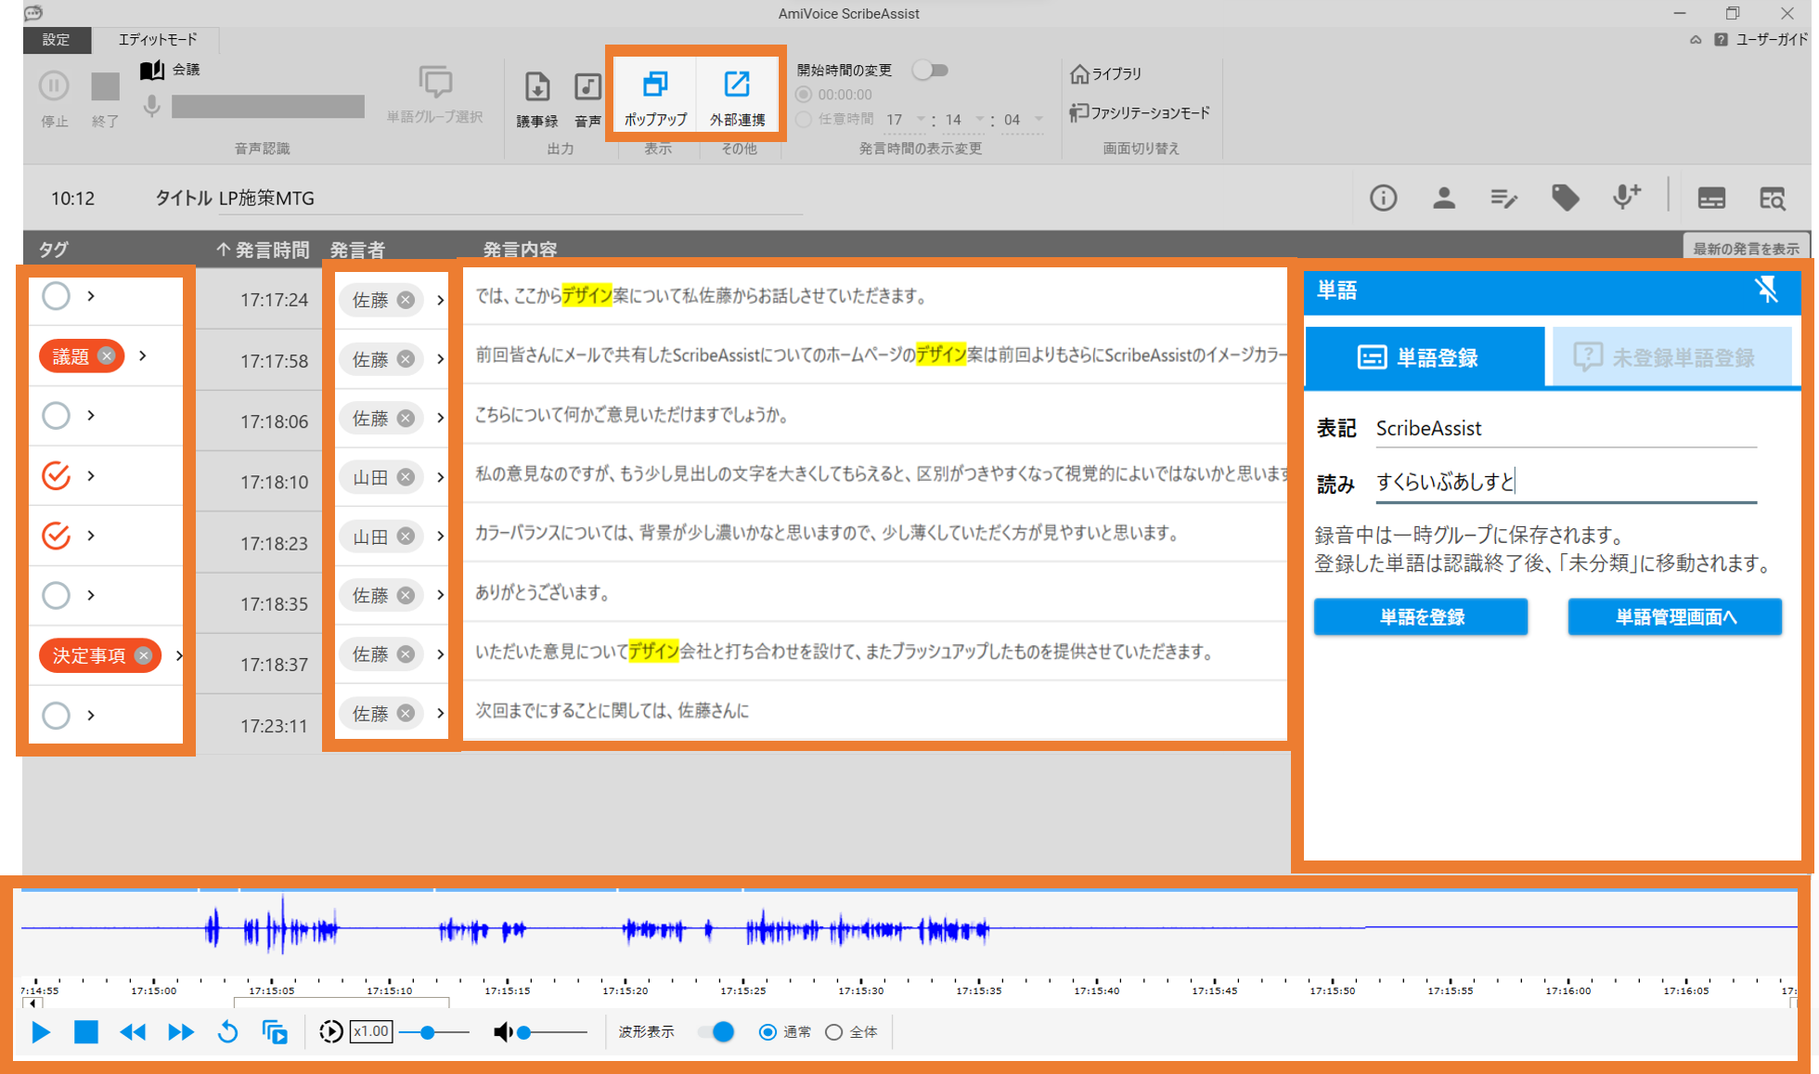This screenshot has height=1074, width=1819.
Task: Select the 00:00:00 start time radio
Action: coord(804,95)
